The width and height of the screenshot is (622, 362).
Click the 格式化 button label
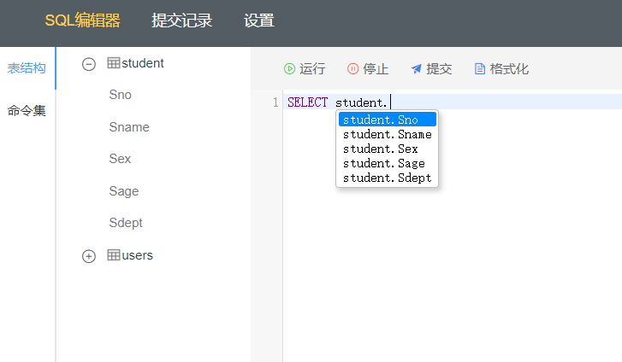[x=509, y=69]
